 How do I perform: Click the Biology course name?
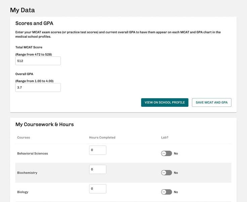point(23,192)
